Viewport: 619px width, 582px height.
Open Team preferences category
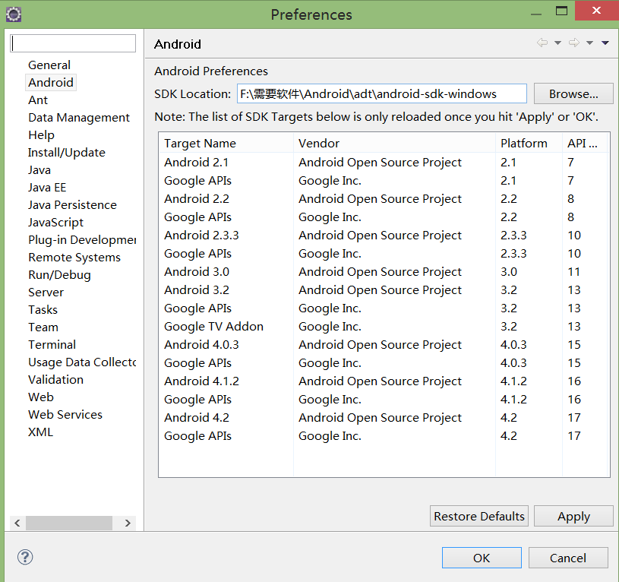click(x=43, y=327)
